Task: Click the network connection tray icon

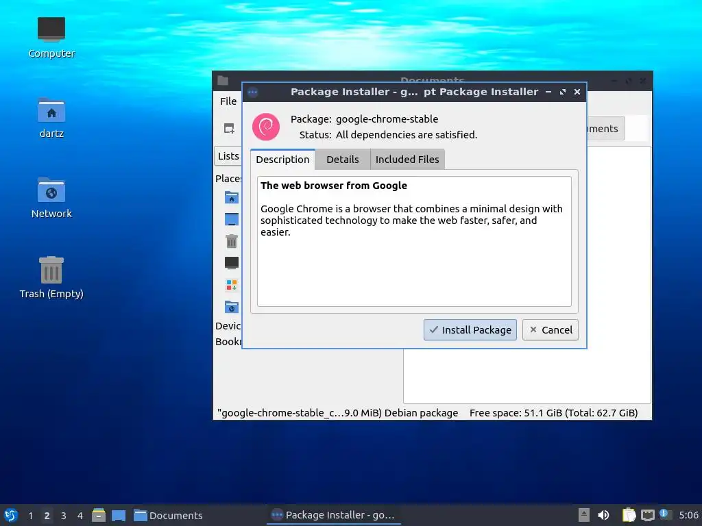Action: pos(648,516)
